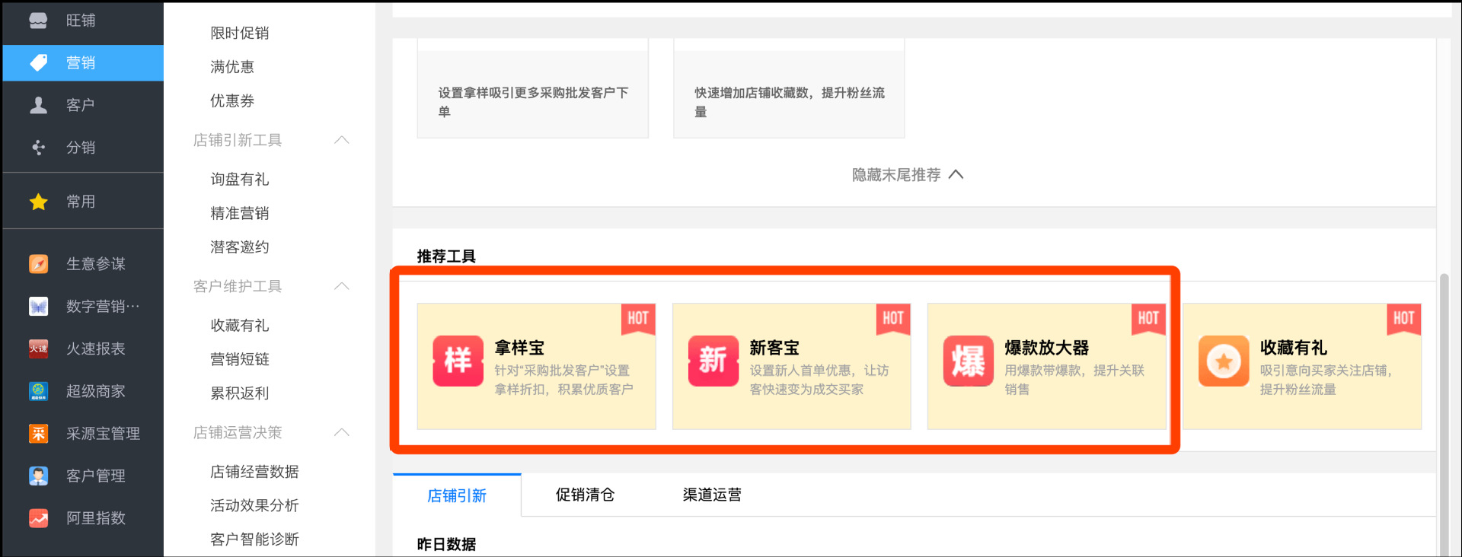Open the 数字营销 butterfly icon
Image resolution: width=1462 pixels, height=557 pixels.
38,306
